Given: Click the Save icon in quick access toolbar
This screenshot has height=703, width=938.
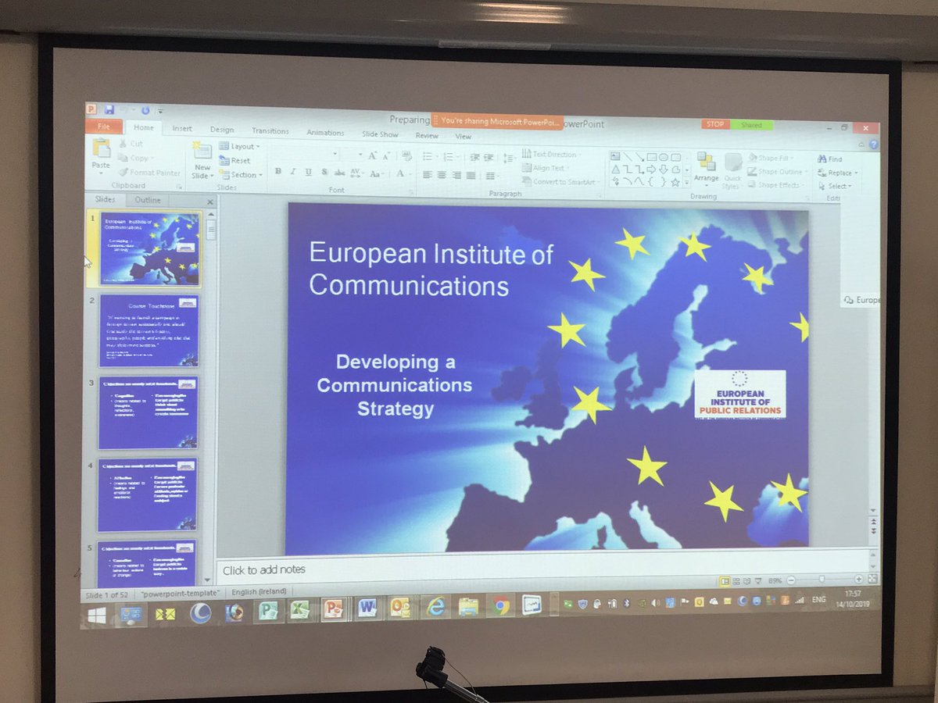Looking at the screenshot, I should pos(109,110).
